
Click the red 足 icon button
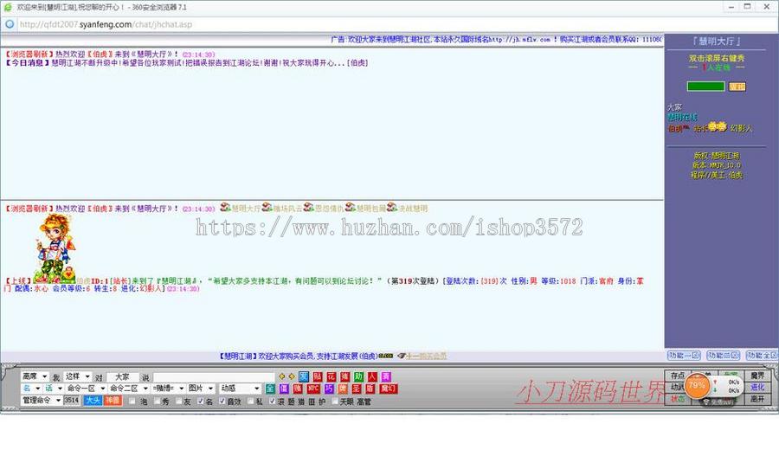coord(357,389)
